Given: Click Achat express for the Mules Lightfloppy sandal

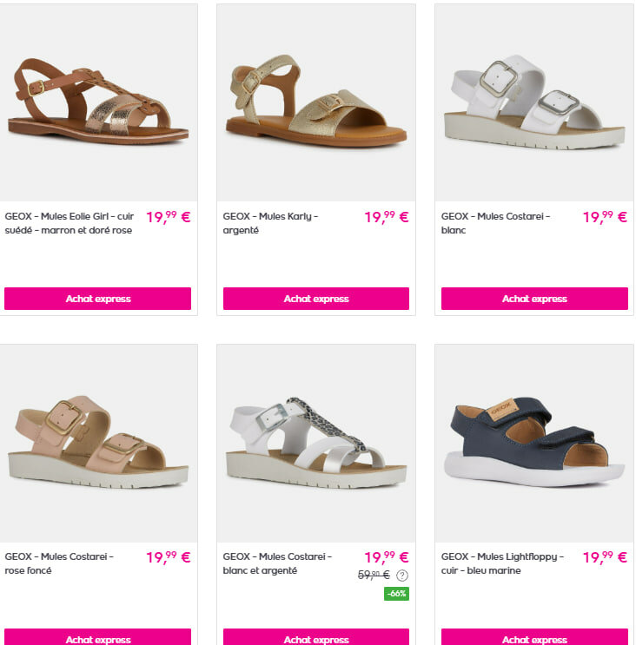Looking at the screenshot, I should tap(534, 637).
